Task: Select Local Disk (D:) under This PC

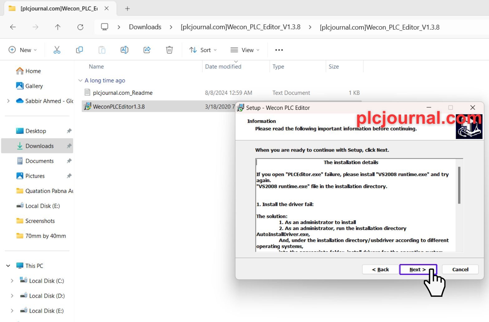Action: point(42,296)
